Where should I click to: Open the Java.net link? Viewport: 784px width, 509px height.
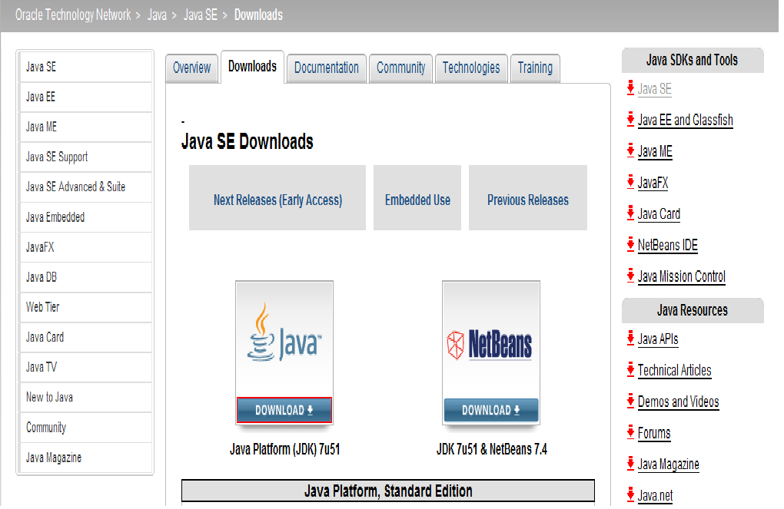click(x=655, y=496)
